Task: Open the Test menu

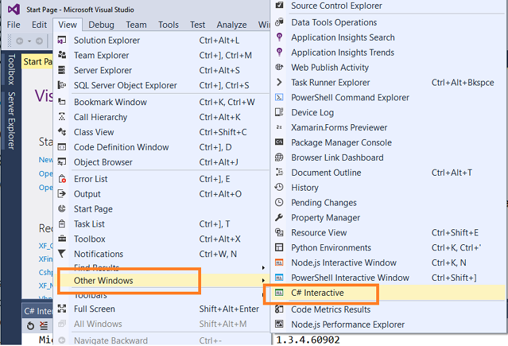Action: tap(198, 24)
